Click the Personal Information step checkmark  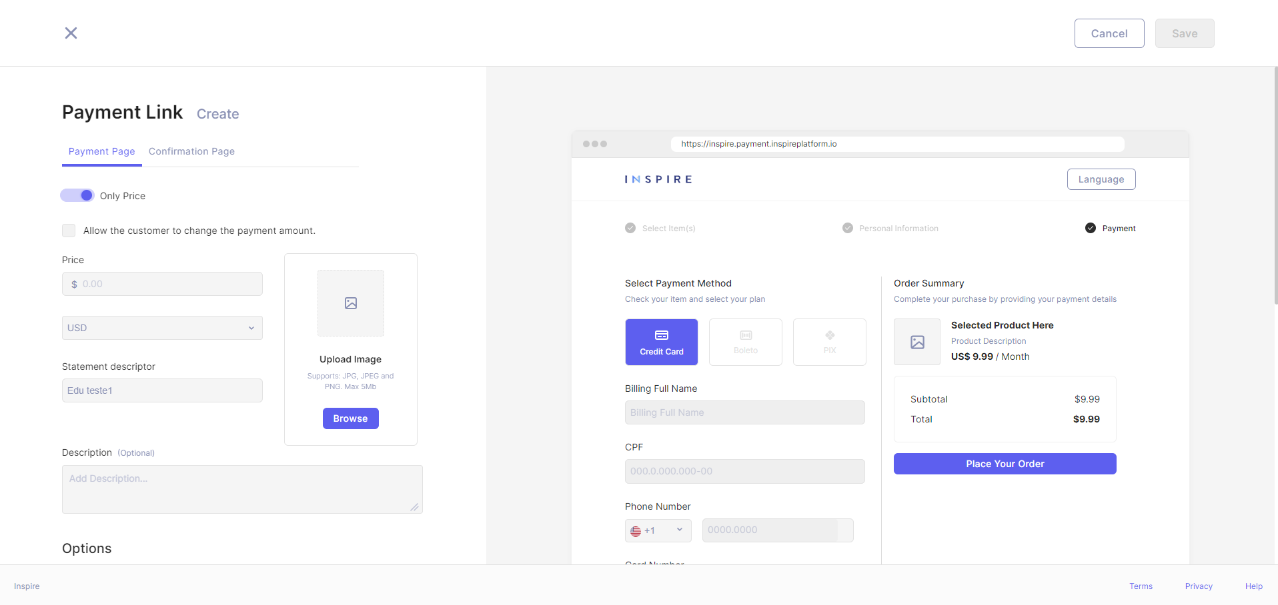click(x=848, y=228)
